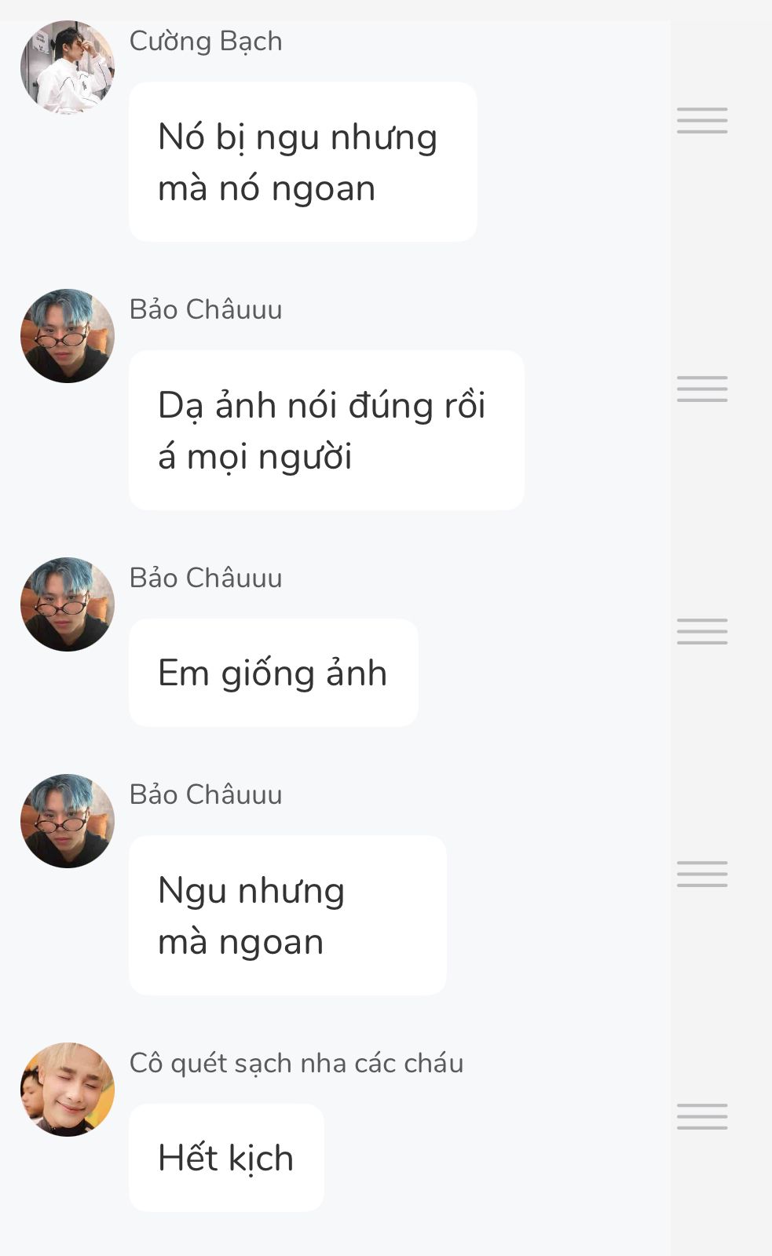Tap the handle icon beside Cường Bạch's message
This screenshot has height=1256, width=772.
pos(702,120)
